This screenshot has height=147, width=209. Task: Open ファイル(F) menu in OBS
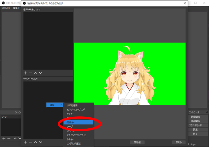click(5, 8)
